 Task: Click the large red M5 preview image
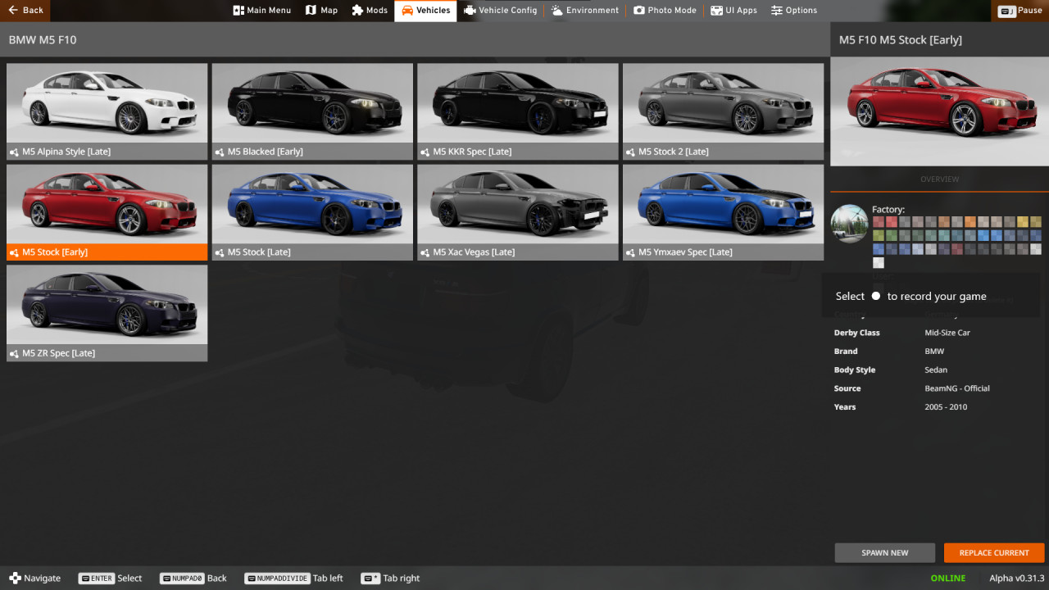pos(939,111)
